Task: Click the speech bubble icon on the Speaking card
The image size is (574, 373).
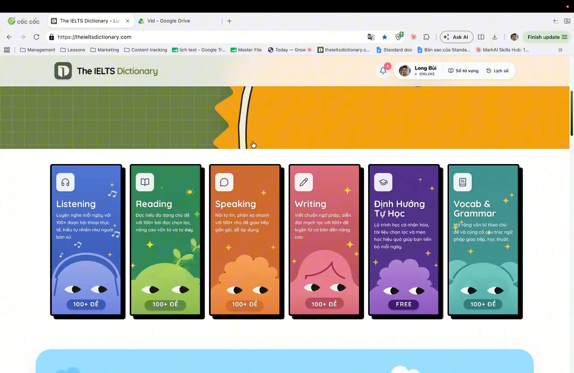Action: click(x=224, y=182)
